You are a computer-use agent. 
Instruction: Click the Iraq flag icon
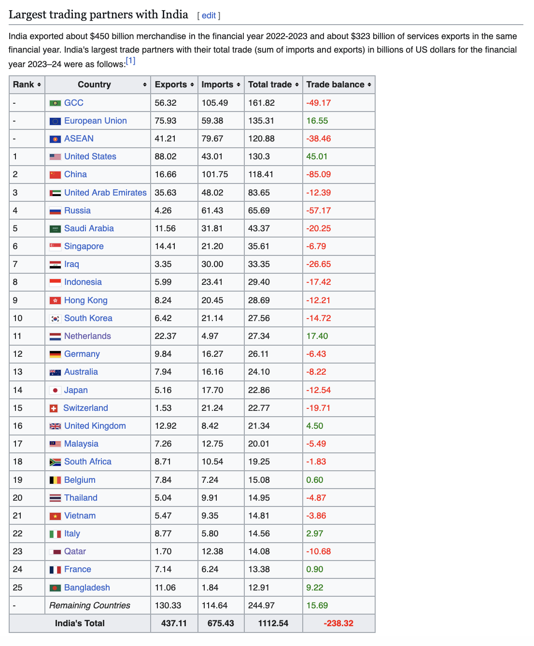(x=56, y=265)
